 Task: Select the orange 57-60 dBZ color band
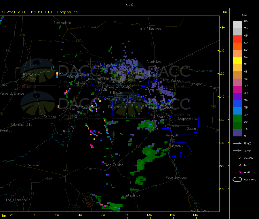(x=237, y=46)
